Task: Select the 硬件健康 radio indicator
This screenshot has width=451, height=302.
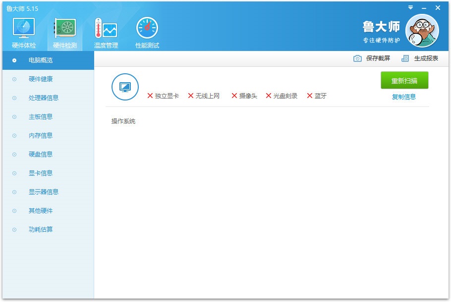Action: point(14,79)
